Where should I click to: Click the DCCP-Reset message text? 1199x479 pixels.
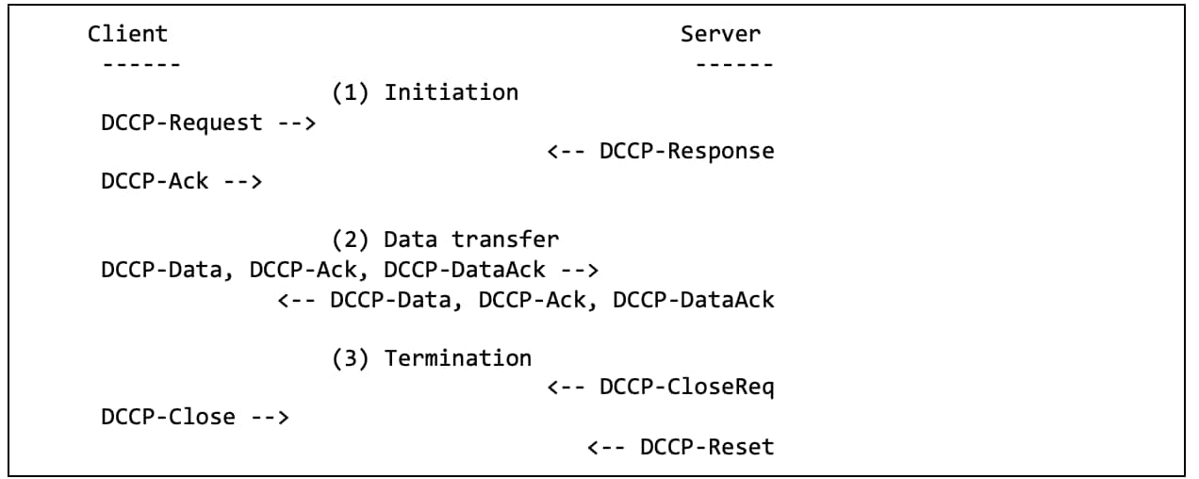click(707, 446)
